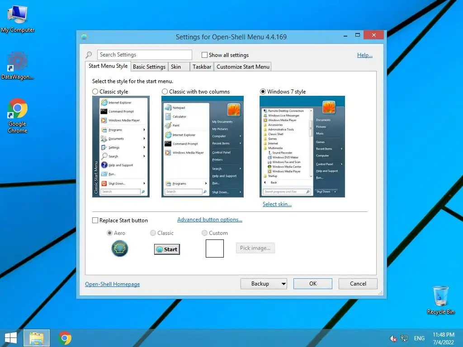This screenshot has width=463, height=347.
Task: Open the DataWagon desktop shortcut
Action: click(x=18, y=66)
